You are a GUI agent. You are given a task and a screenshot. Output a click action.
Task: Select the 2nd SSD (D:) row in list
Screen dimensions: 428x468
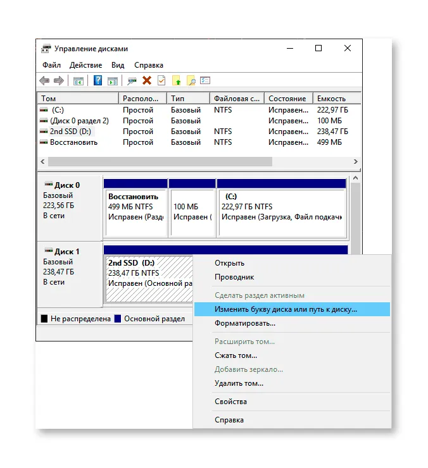tap(199, 132)
